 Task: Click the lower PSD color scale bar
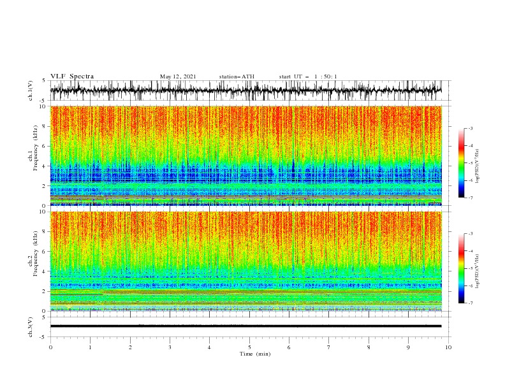pyautogui.click(x=462, y=268)
